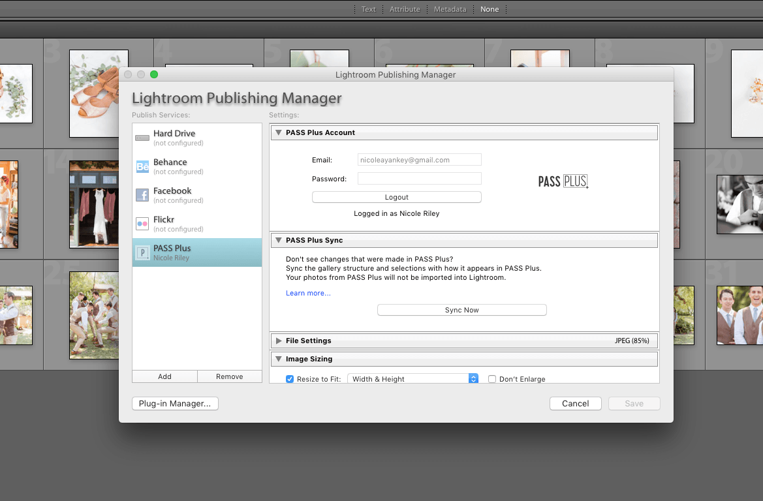Open the Width & Height dropdown
This screenshot has height=501, width=763.
pyautogui.click(x=413, y=379)
